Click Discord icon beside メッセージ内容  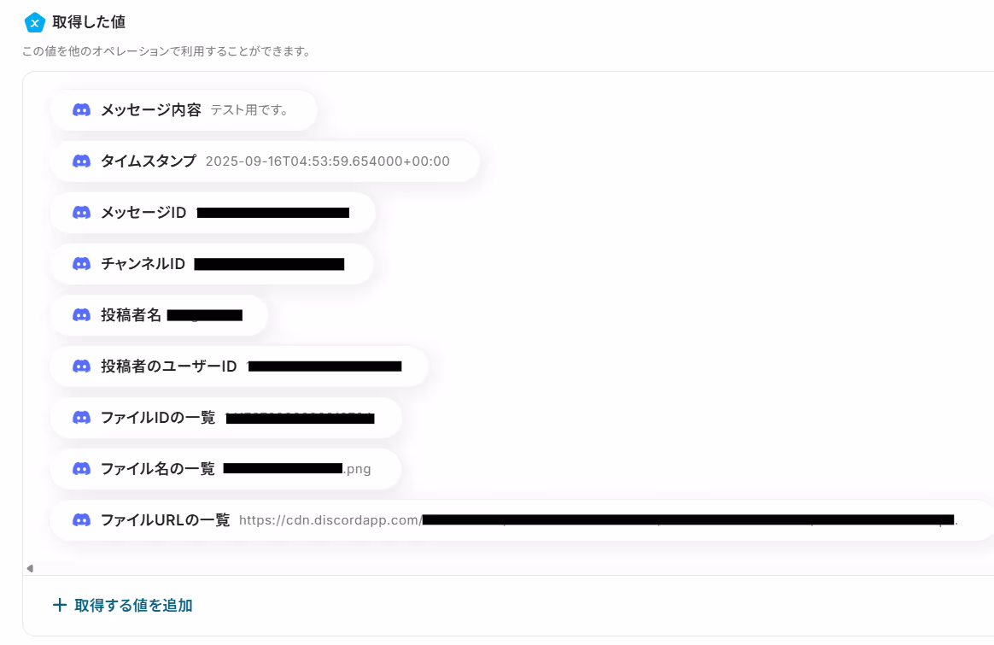(81, 109)
